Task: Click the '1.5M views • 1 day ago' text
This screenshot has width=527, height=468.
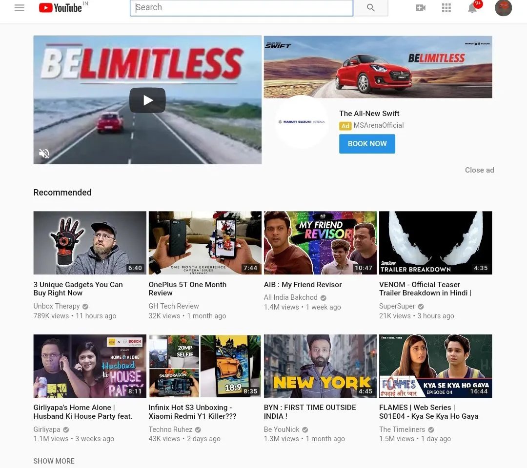Action: point(415,439)
